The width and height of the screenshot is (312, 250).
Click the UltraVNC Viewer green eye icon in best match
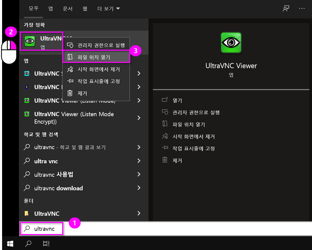pyautogui.click(x=30, y=41)
